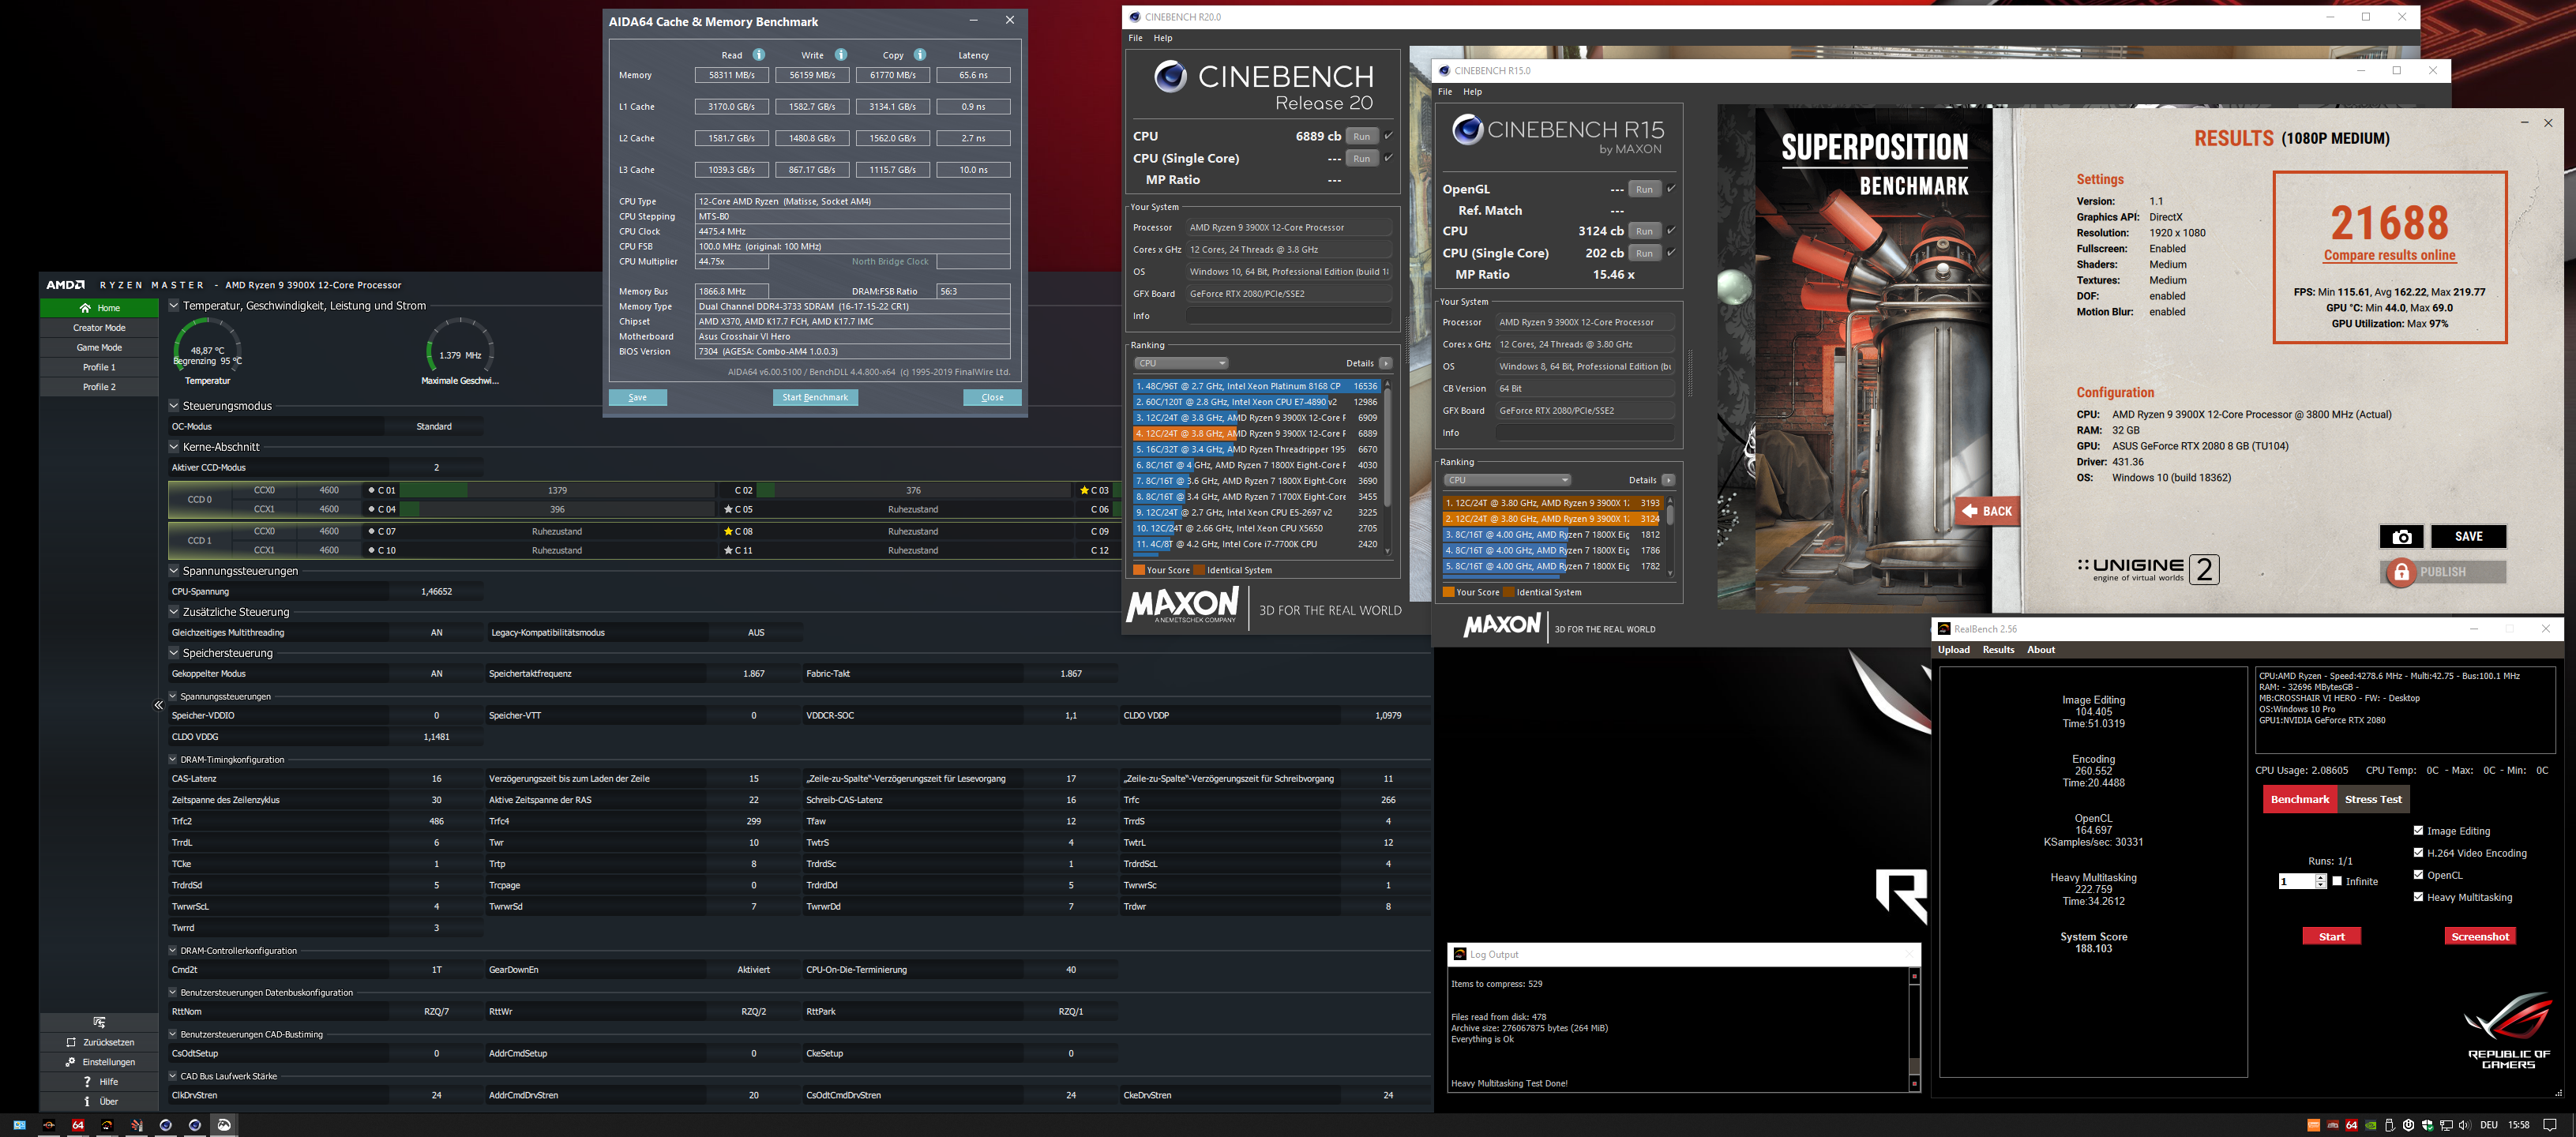Open CPU ranking dropdown in Cinebench R20
The height and width of the screenshot is (1137, 2576).
[1181, 363]
